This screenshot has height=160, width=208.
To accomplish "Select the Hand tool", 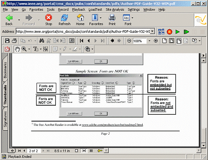I will click(x=17, y=49).
